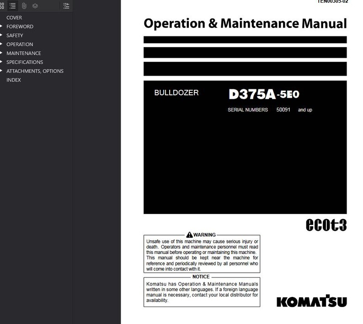Screen dimensions: 363x324
Task: Click the KOMATSU logo
Action: click(x=312, y=301)
